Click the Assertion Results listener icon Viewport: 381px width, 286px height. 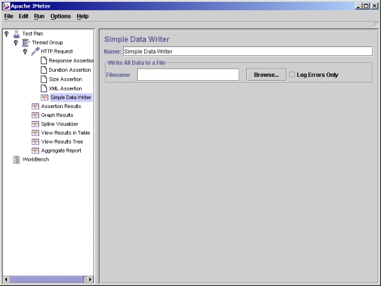tap(35, 106)
